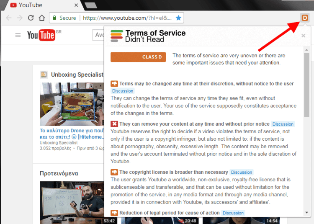Open the 53:42 whiteboard video thumbnail
Image resolution: width=314 pixels, height=224 pixels.
(x=72, y=203)
